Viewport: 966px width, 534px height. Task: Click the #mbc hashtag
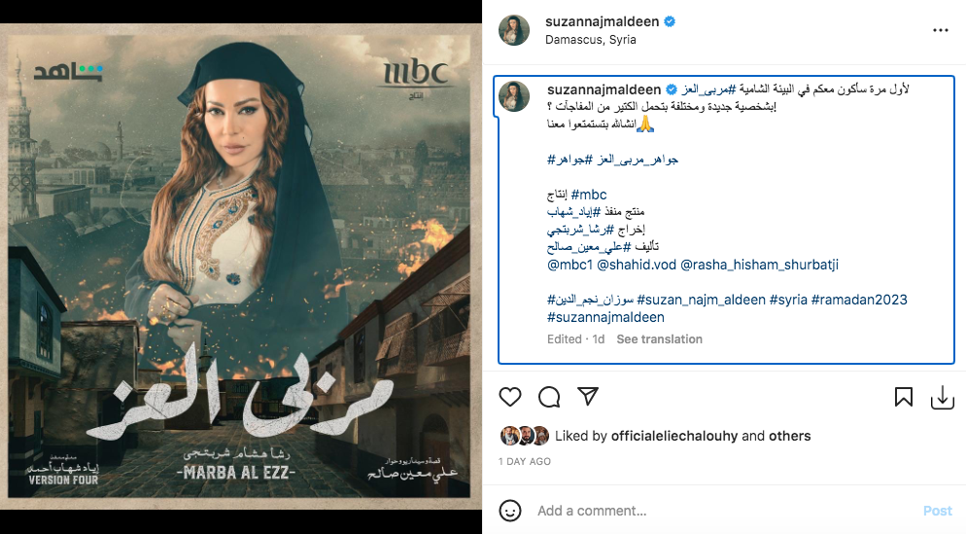click(x=589, y=195)
